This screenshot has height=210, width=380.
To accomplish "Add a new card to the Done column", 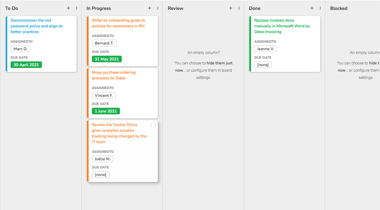I will 312,8.
